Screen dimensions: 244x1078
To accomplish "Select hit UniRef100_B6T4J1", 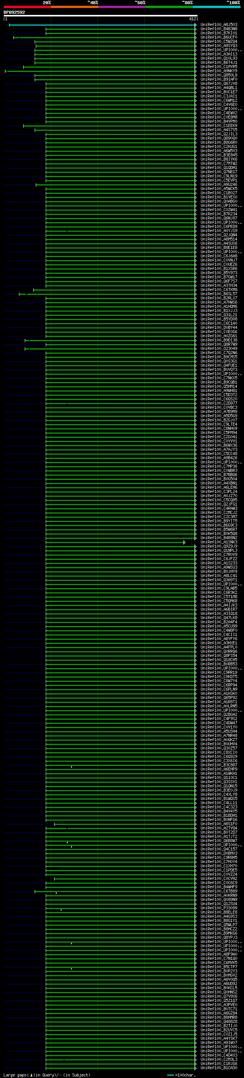I will 219,62.
